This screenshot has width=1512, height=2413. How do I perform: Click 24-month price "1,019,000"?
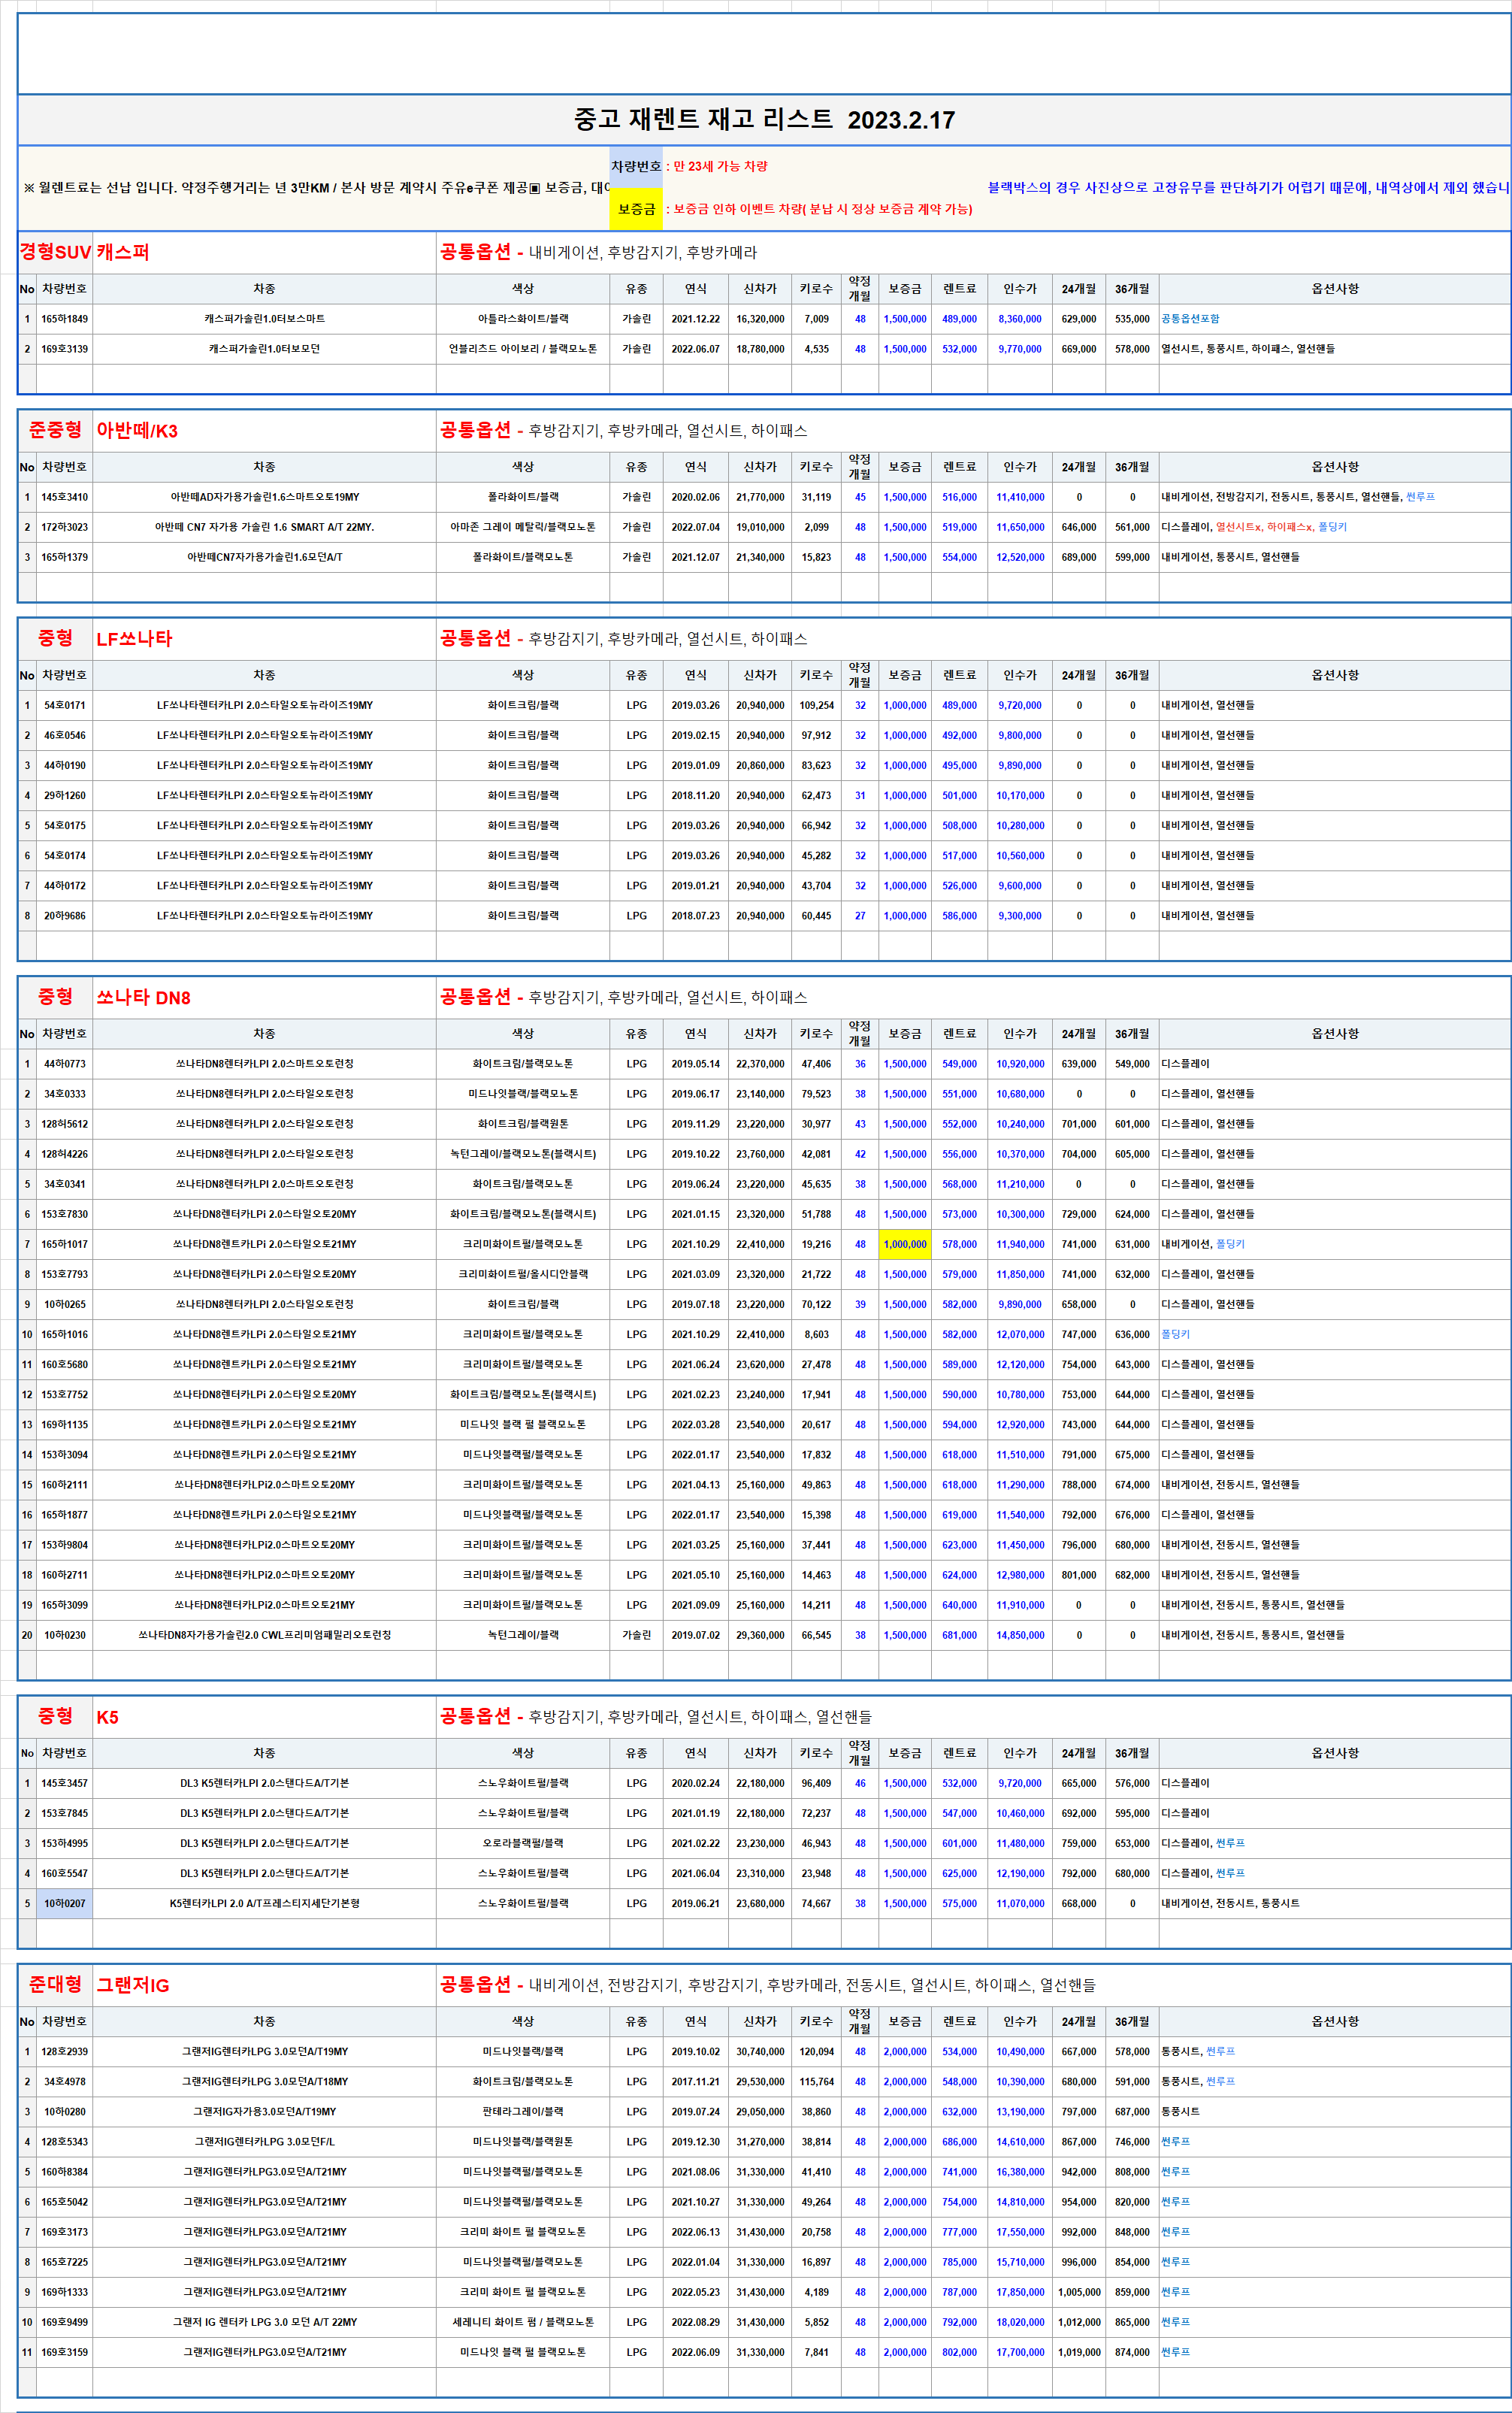1079,2352
